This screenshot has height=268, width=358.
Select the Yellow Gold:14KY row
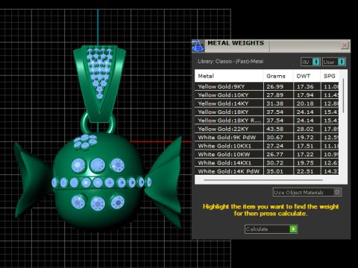pos(266,103)
